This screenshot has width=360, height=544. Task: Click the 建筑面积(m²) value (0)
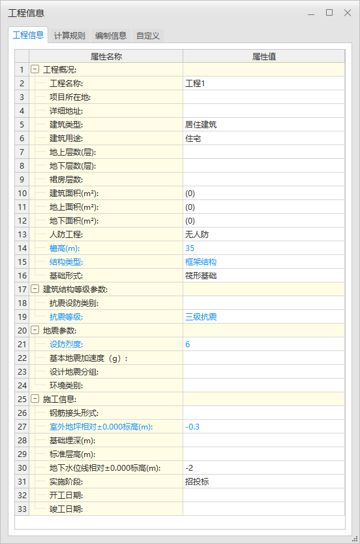263,194
